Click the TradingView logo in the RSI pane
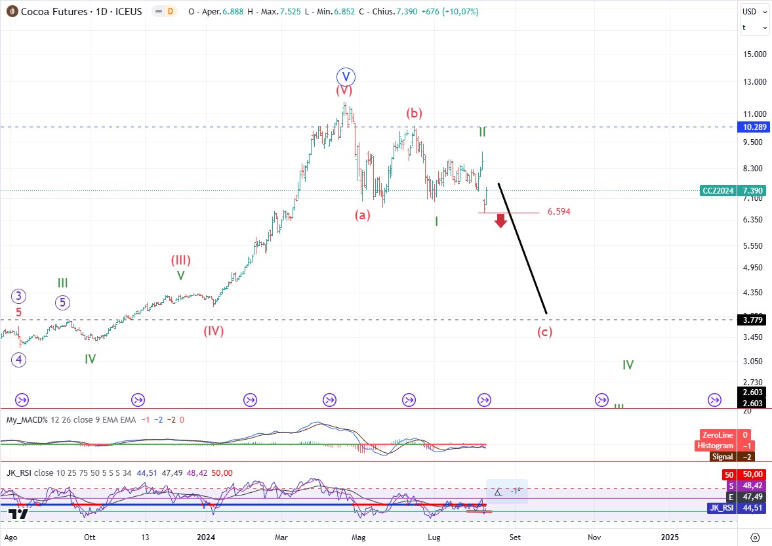This screenshot has height=546, width=772. [18, 514]
